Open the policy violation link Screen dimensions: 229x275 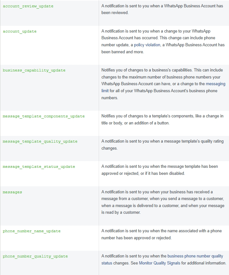coord(147,45)
